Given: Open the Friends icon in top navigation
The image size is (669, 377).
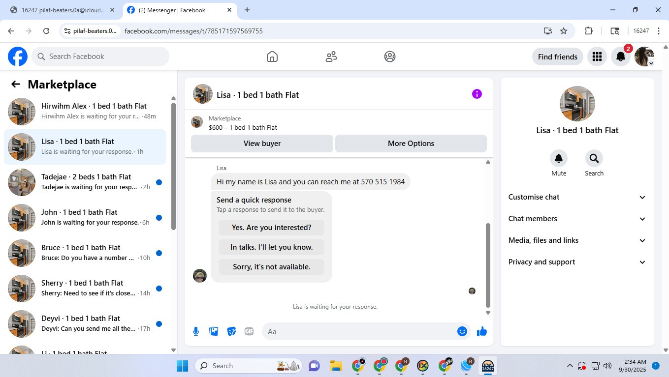Looking at the screenshot, I should tap(331, 57).
